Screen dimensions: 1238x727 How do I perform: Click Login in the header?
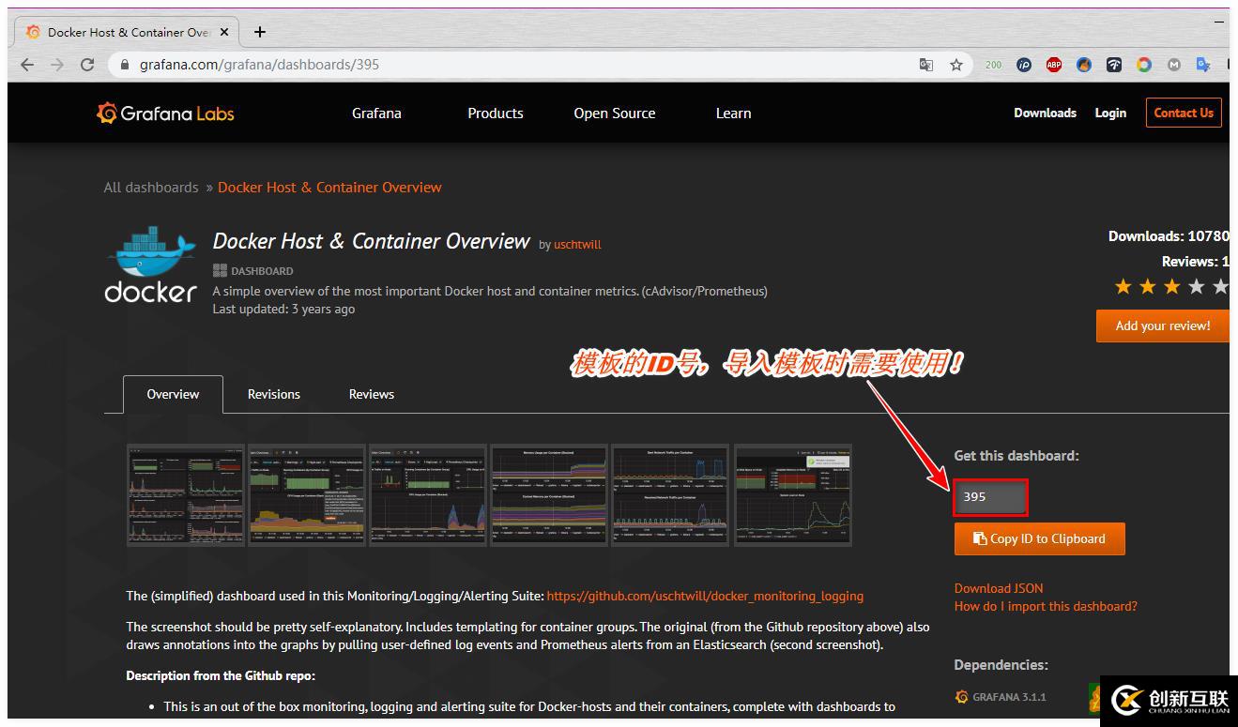1110,113
